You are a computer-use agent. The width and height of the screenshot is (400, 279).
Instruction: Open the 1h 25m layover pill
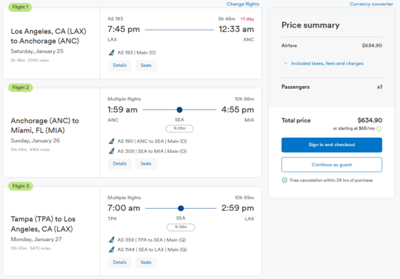(x=179, y=128)
